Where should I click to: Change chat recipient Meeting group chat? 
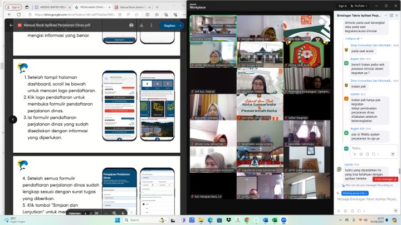(x=355, y=193)
